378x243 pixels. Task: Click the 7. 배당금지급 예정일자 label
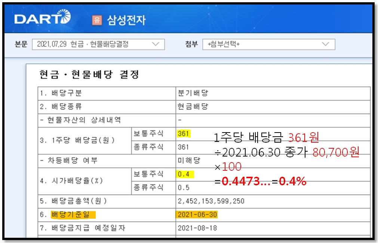click(83, 228)
